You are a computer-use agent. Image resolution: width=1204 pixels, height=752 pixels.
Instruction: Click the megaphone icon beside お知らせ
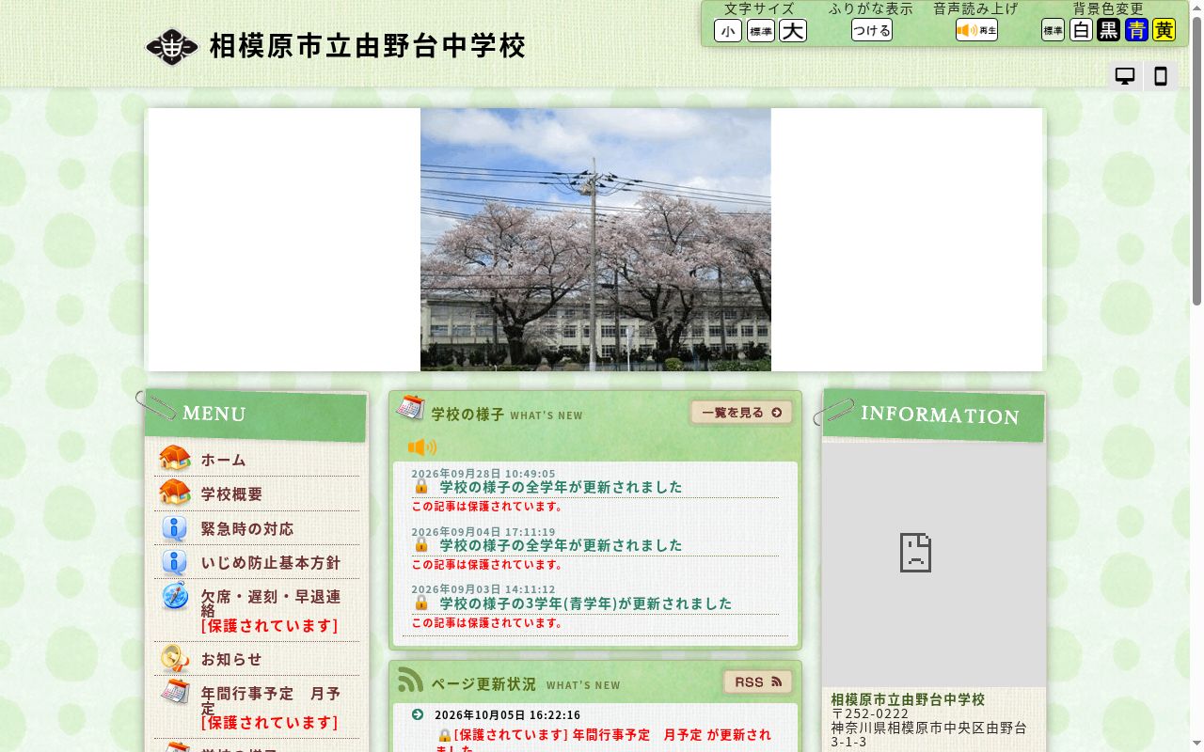(175, 658)
